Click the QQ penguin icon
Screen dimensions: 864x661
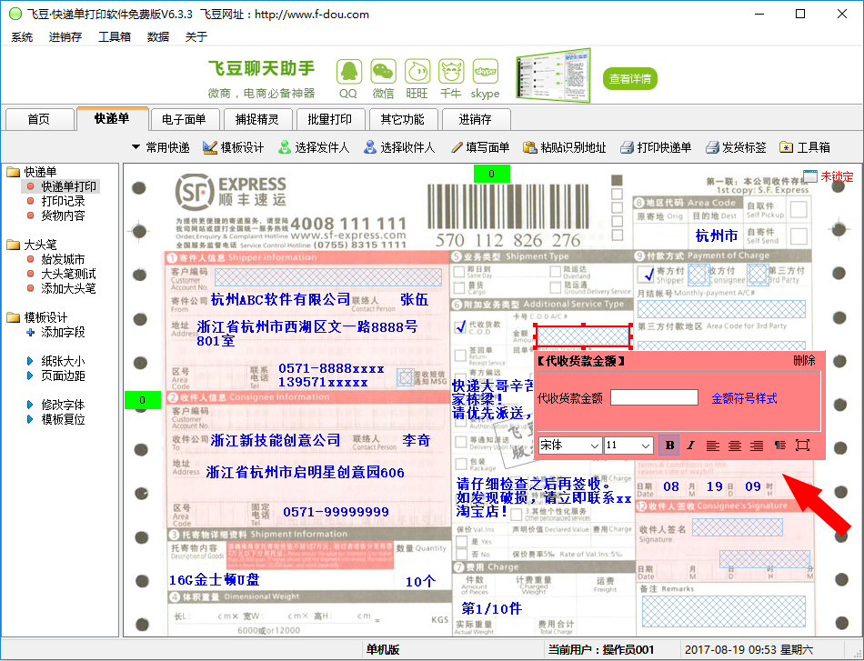click(x=349, y=72)
